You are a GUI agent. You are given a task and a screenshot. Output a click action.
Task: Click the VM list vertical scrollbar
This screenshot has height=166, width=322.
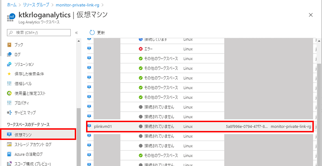(x=319, y=115)
